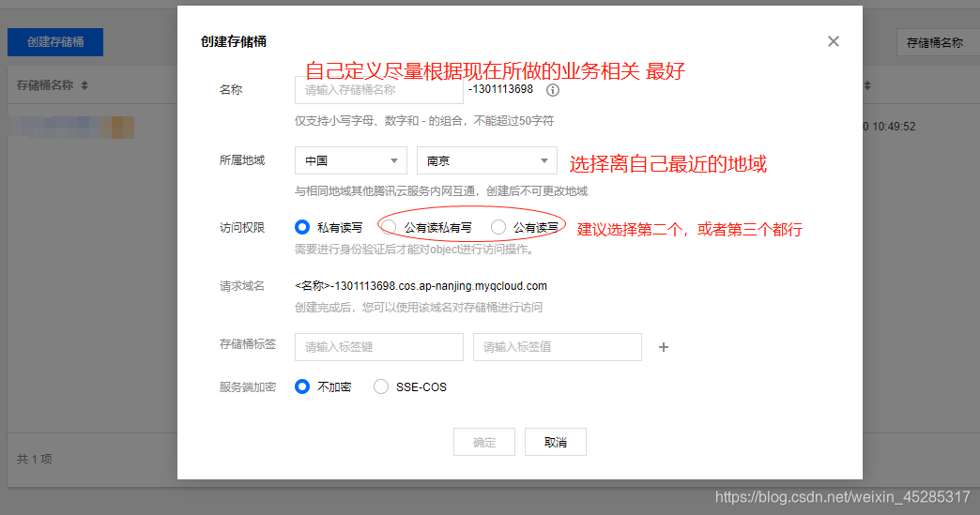This screenshot has width=980, height=515.
Task: Select the 公有读私有写 access permission
Action: tap(389, 227)
